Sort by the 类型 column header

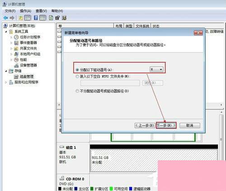[x=129, y=26]
